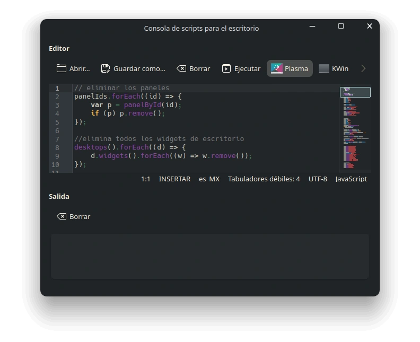
Task: Minimize the script console window
Action: point(312,26)
